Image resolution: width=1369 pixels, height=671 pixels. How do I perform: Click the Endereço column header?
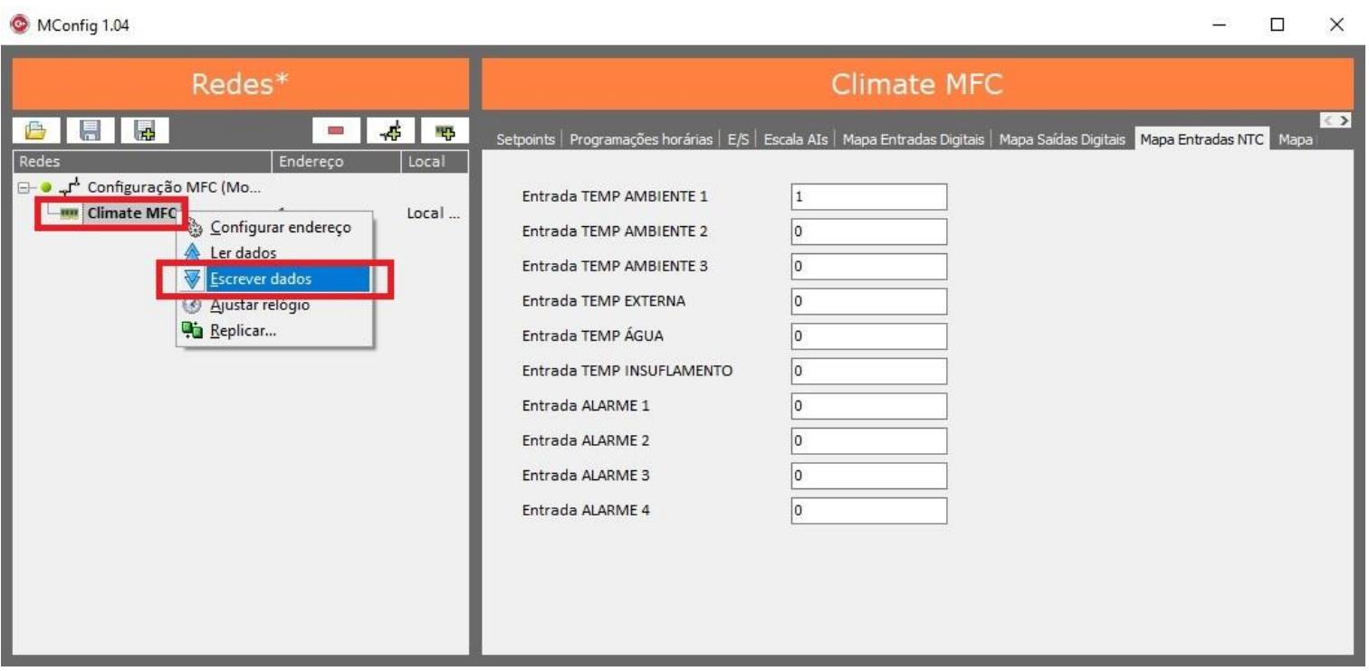[x=337, y=162]
